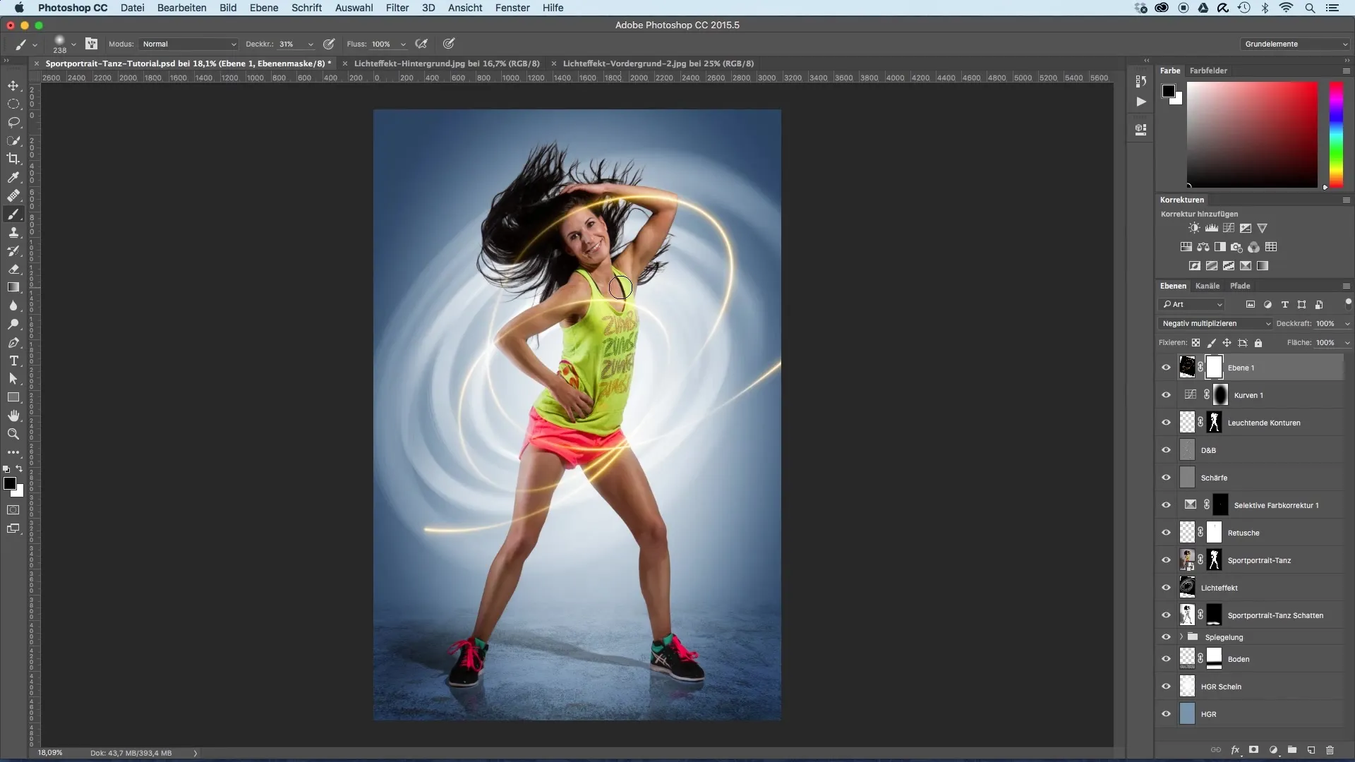This screenshot has width=1355, height=762.
Task: Hide the Lichteffekt layer
Action: [x=1166, y=587]
